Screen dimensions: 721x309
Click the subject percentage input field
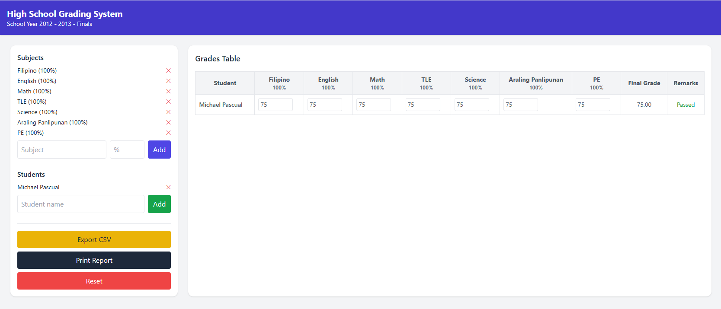(127, 150)
